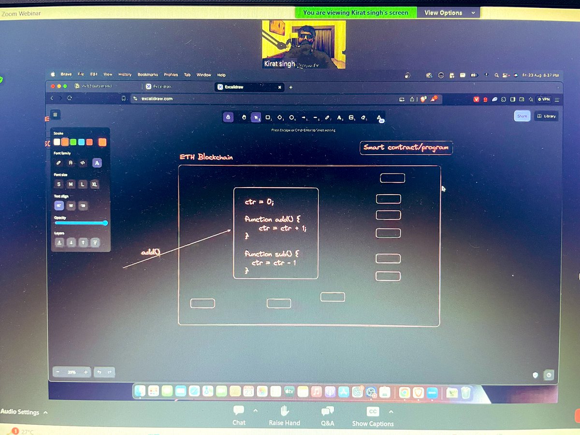Select the Eraser tool
Viewport: 580px width, 435px height.
coord(364,117)
